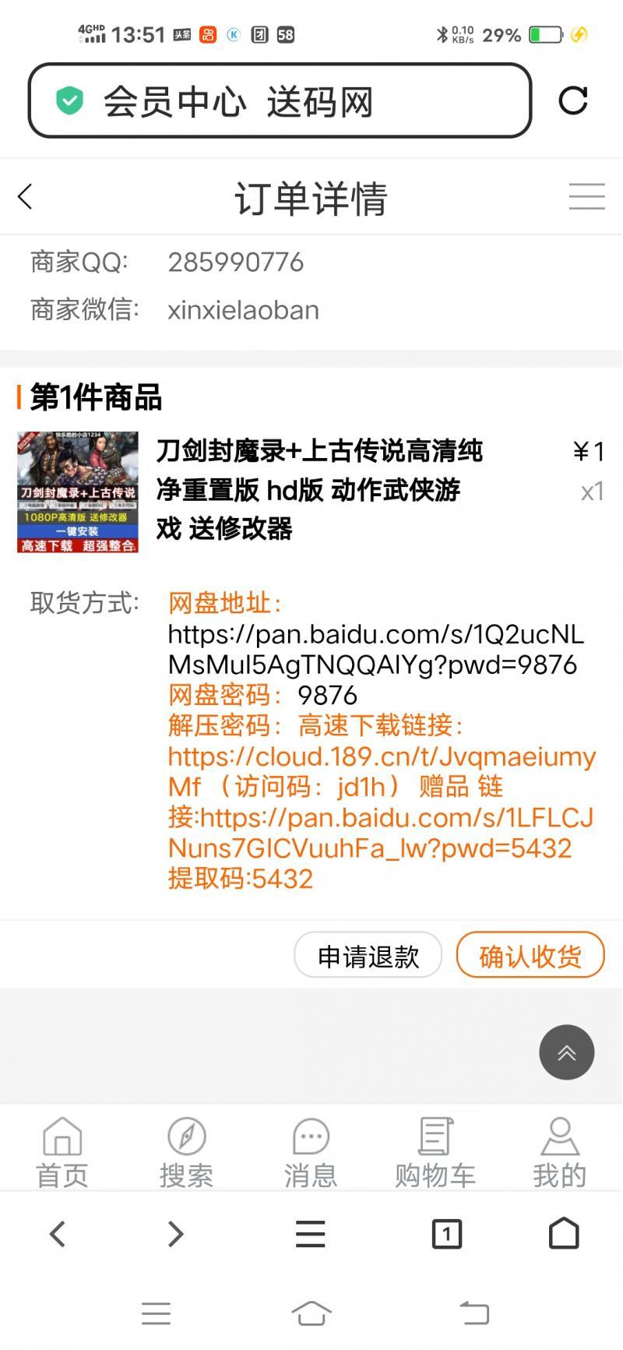Open the 购物车 shopping cart icon

pos(435,1153)
